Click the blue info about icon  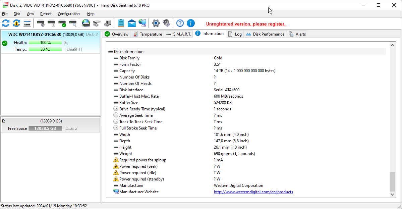point(191,23)
